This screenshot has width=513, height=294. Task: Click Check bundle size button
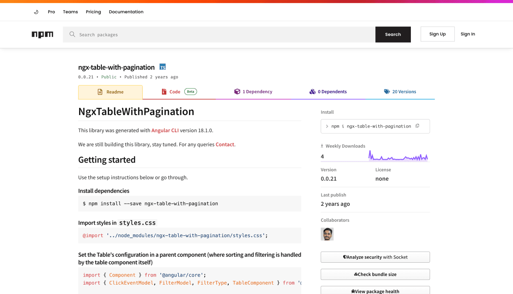[375, 274]
